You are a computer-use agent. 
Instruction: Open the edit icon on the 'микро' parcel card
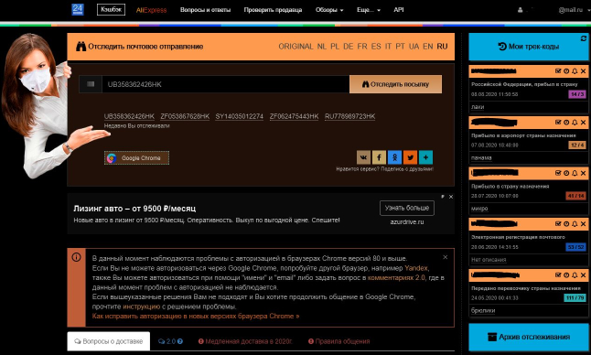coord(558,173)
